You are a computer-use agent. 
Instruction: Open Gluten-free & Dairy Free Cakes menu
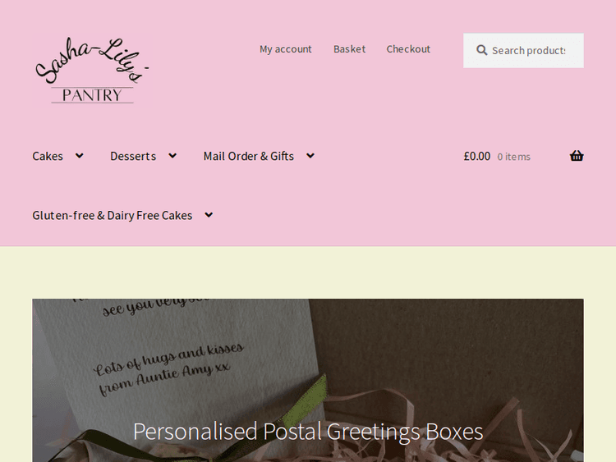(x=113, y=216)
